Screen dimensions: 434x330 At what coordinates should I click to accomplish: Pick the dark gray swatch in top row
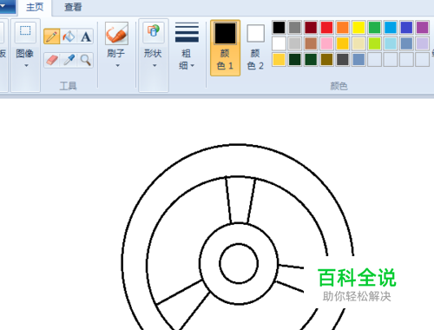pyautogui.click(x=295, y=28)
